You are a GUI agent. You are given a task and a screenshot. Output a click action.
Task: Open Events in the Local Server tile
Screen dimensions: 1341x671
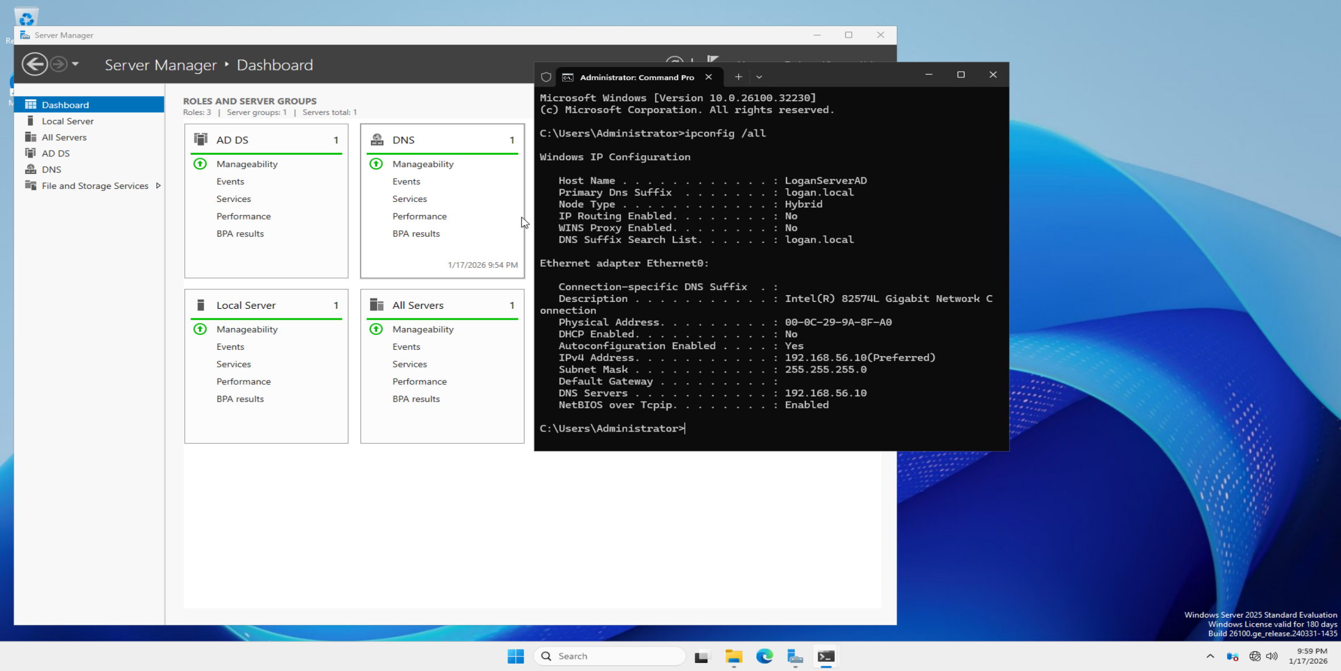click(230, 347)
